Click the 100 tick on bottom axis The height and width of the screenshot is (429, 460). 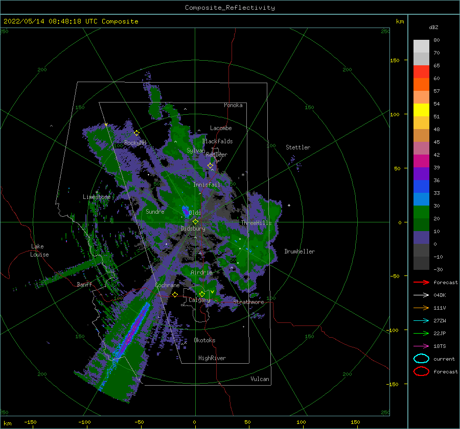pos(301,422)
